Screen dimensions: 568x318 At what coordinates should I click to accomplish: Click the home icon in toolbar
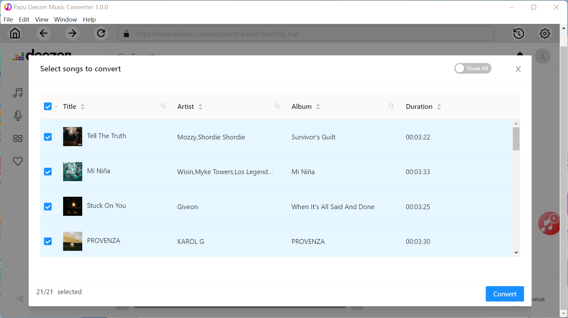tap(15, 33)
